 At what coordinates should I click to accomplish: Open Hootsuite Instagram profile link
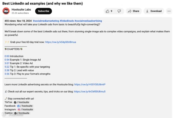(26, 110)
